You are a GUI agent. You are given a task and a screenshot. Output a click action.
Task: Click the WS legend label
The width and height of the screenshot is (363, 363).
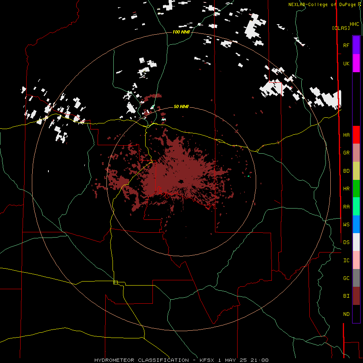346,225
